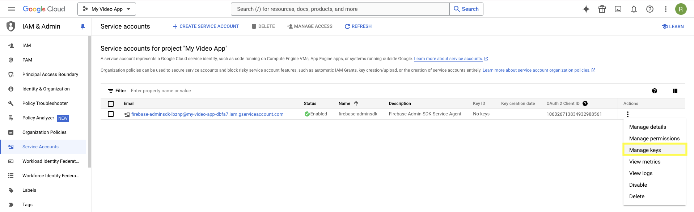Click the Labels tag icon
Viewport: 694px width, 212px height.
11,190
